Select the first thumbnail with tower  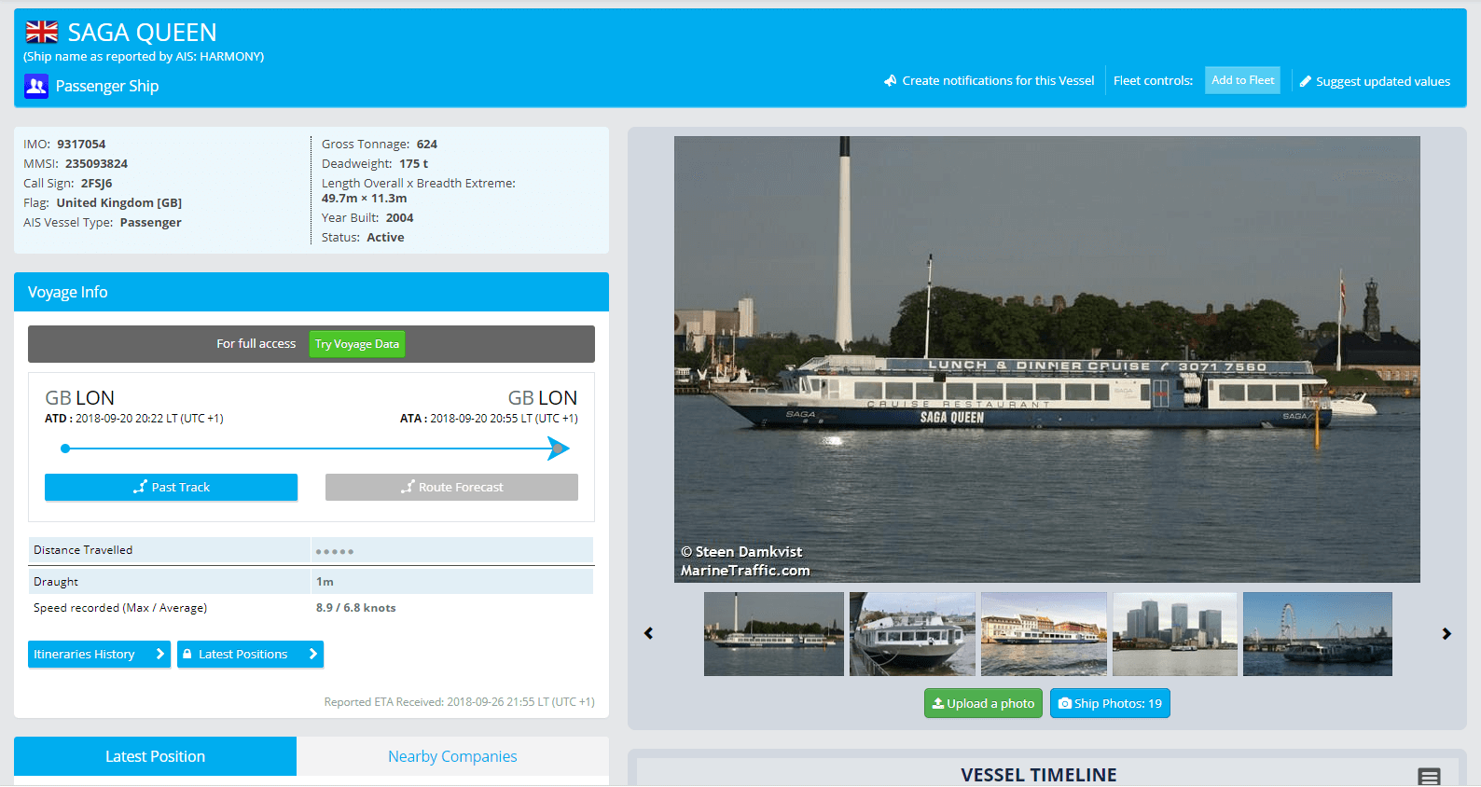(774, 634)
